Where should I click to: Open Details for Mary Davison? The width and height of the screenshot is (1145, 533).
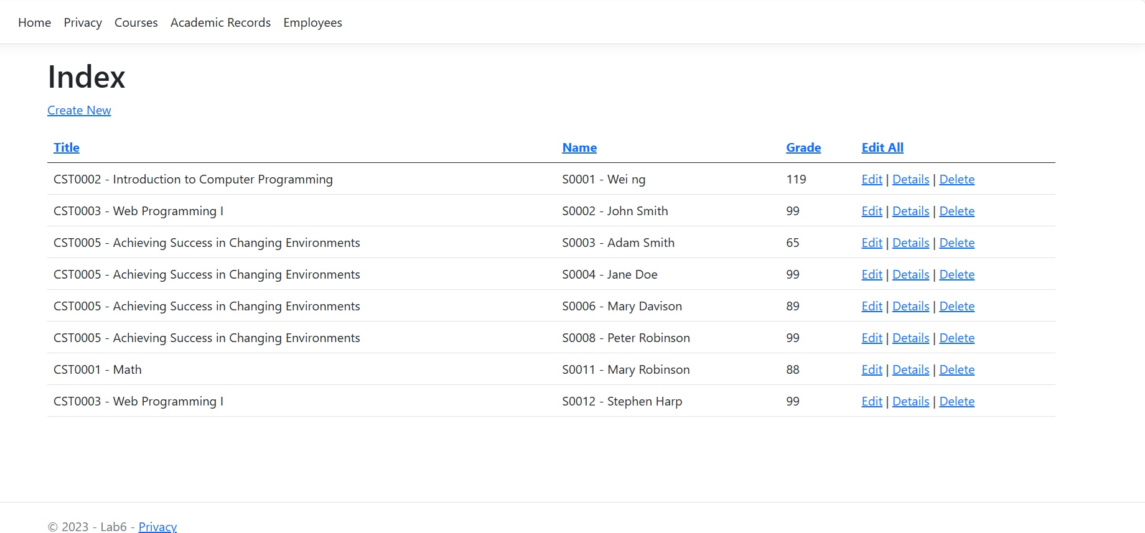910,306
